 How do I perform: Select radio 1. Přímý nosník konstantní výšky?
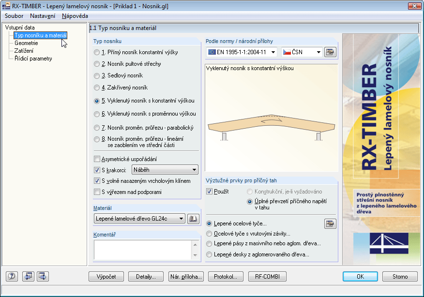(x=96, y=52)
